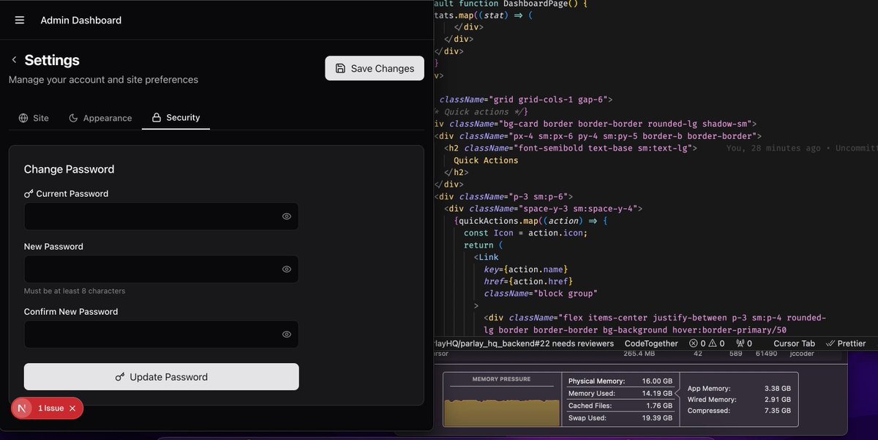The width and height of the screenshot is (878, 440).
Task: Click the key icon beside Current Password
Action: pos(29,194)
